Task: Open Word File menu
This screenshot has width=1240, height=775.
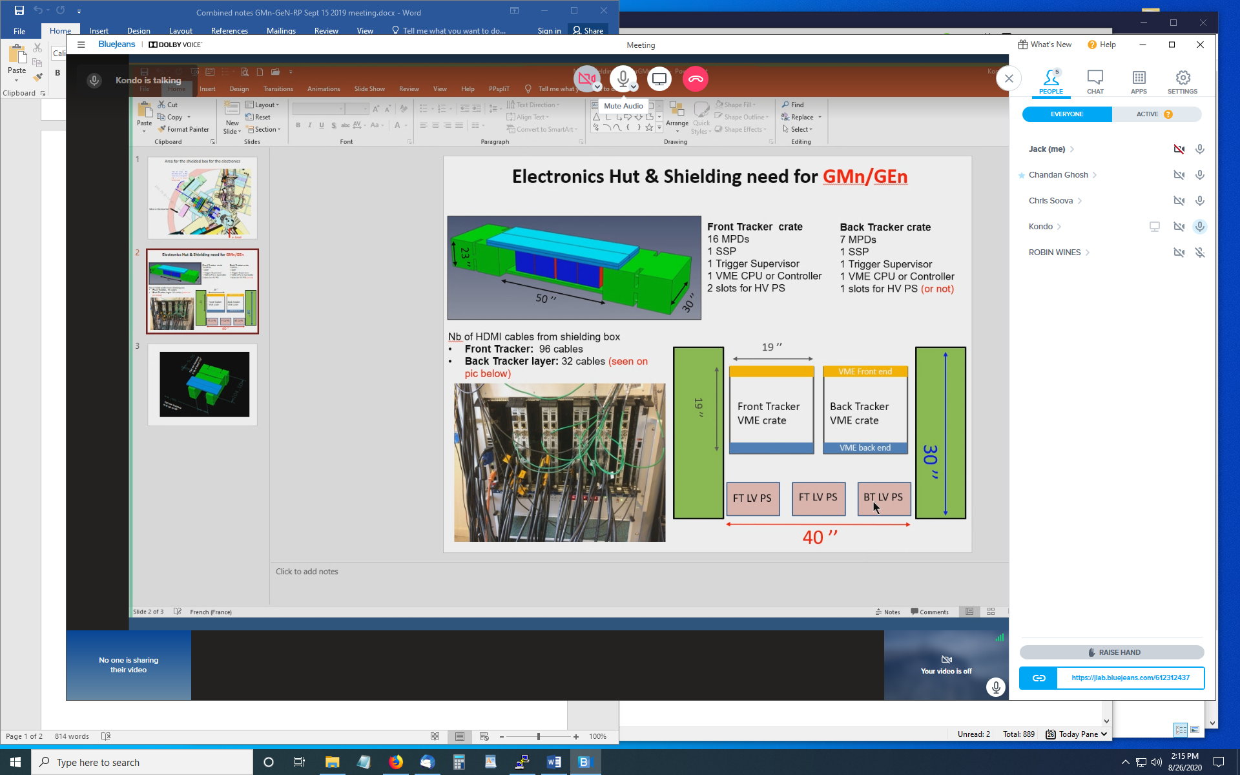Action: [19, 30]
